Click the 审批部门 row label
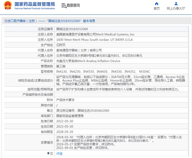 [47, 116]
